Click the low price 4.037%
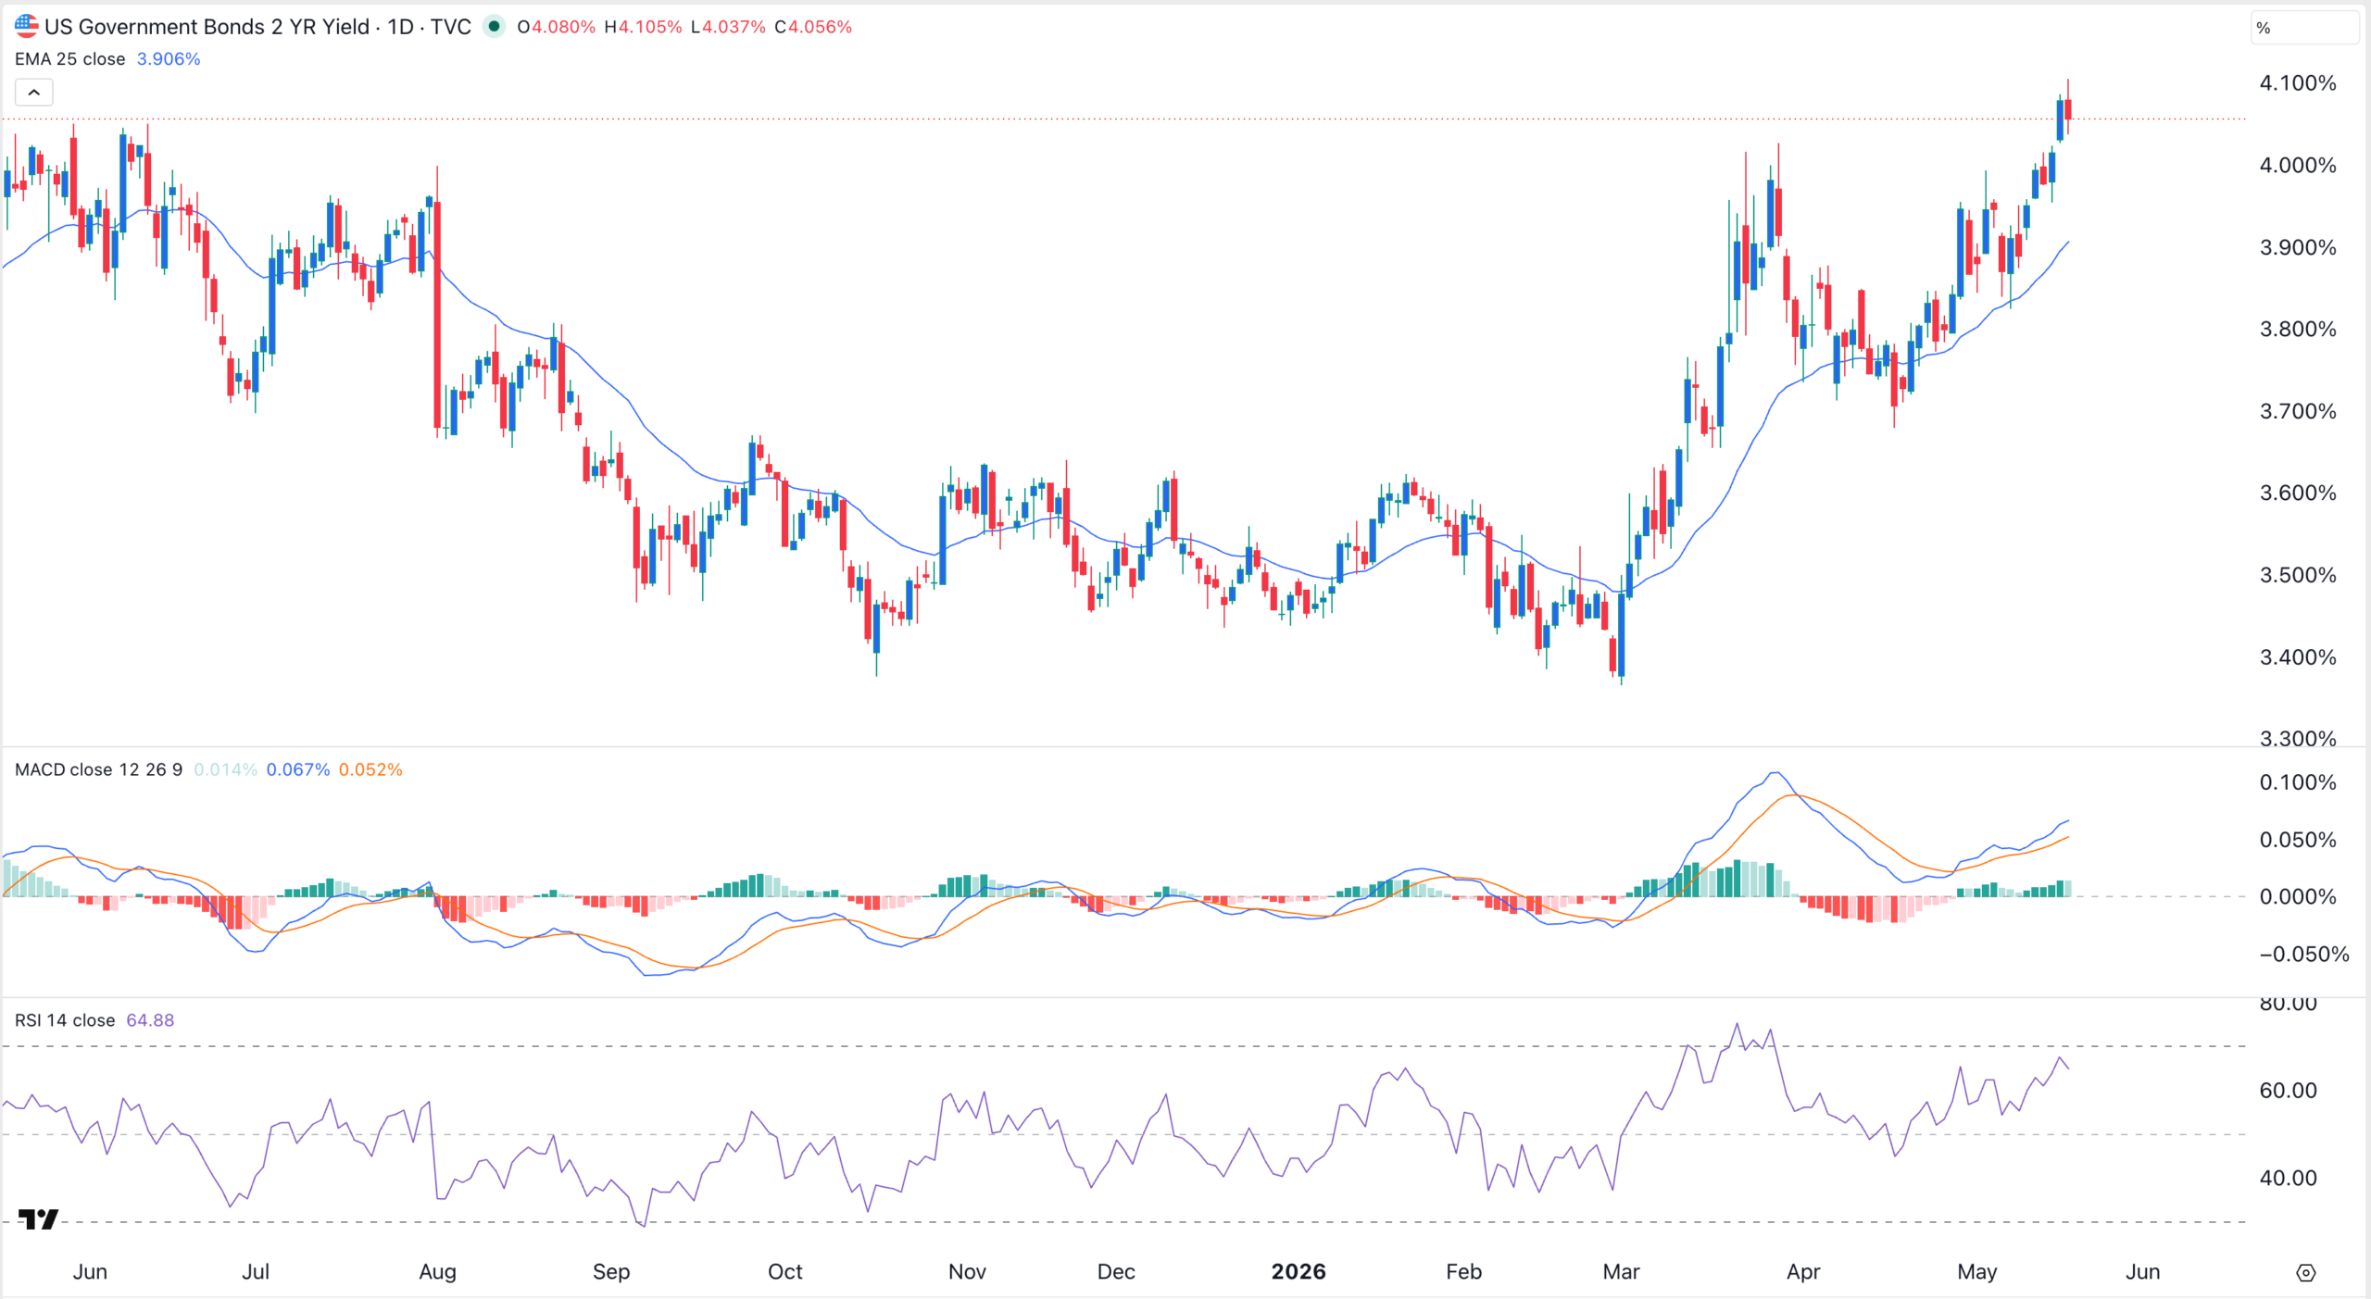Viewport: 2371px width, 1299px height. click(x=734, y=27)
